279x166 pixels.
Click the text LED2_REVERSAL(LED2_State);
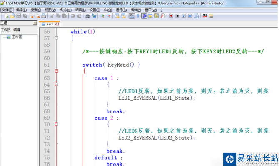[x=157, y=138]
